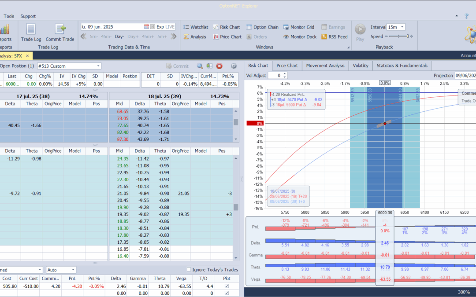The height and width of the screenshot is (297, 476).
Task: Open the help question mark icon
Action: pos(467,16)
